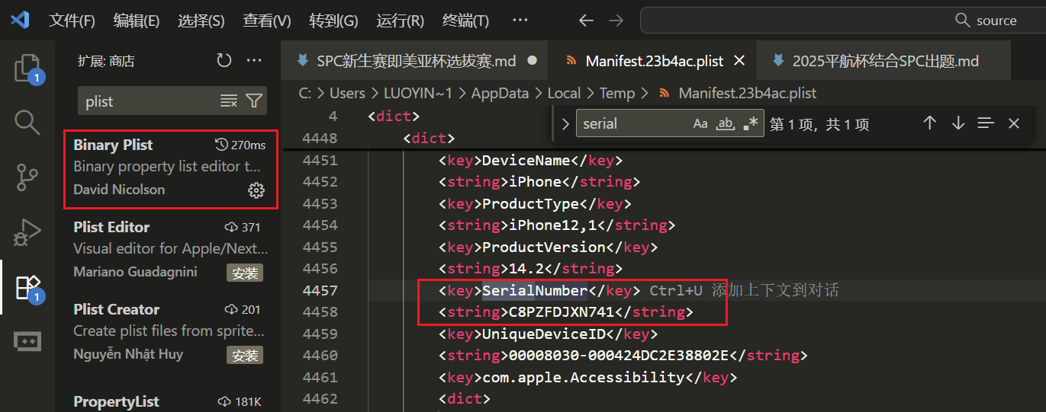Clear extension search results icon
Viewport: 1046px width, 412px height.
(228, 101)
